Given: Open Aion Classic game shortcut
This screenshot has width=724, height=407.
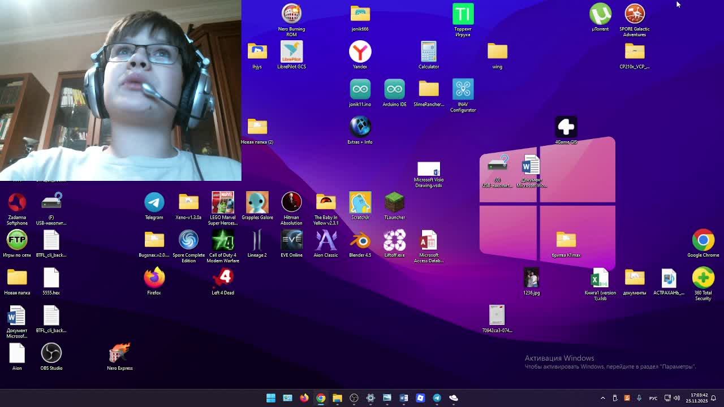Looking at the screenshot, I should tap(326, 240).
